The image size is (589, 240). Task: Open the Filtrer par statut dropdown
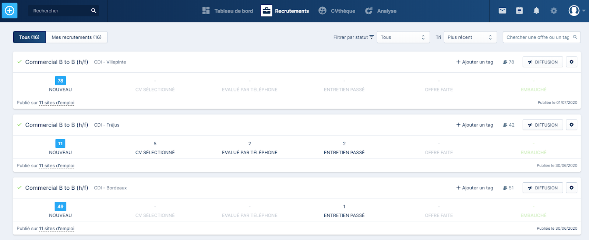(x=403, y=37)
